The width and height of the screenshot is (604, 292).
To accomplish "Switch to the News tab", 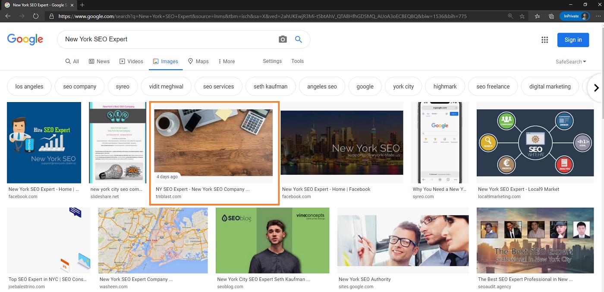I will [x=99, y=62].
